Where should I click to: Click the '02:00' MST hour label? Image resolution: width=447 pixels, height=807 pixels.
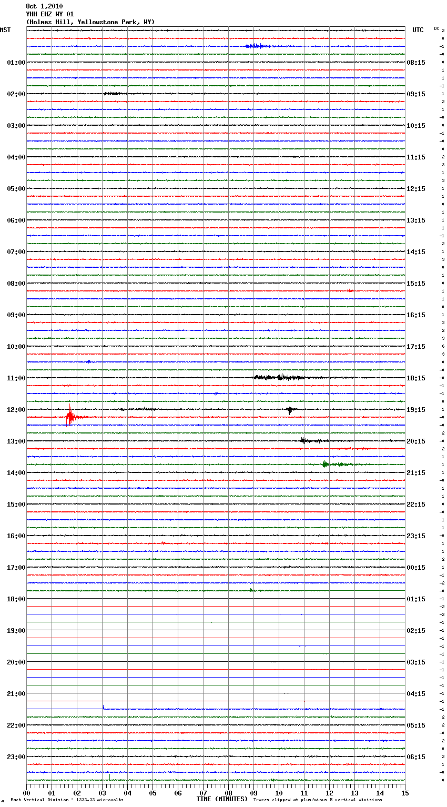pos(16,94)
